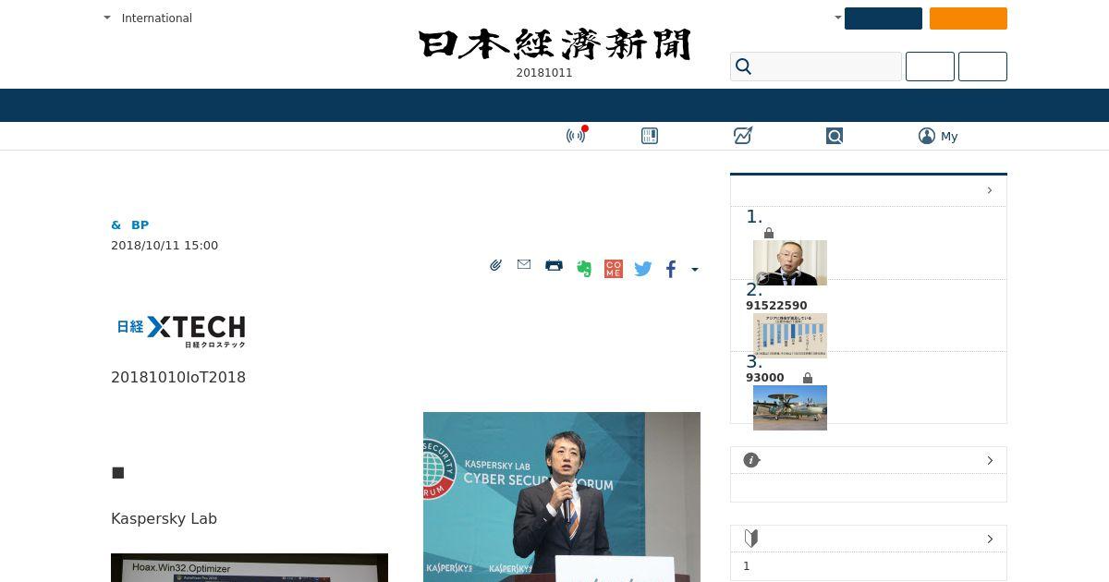Open the article search icon in the nav row

[x=835, y=136]
